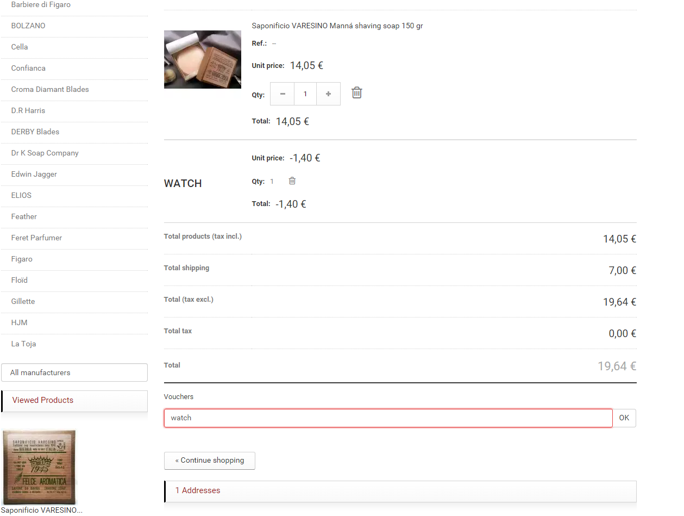Select the BOLZANO manufacturer
Viewport: 684px width, 516px height.
(28, 26)
